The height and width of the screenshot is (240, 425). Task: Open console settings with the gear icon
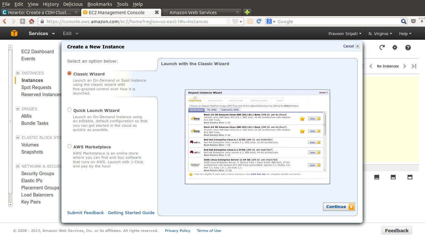tap(395, 47)
